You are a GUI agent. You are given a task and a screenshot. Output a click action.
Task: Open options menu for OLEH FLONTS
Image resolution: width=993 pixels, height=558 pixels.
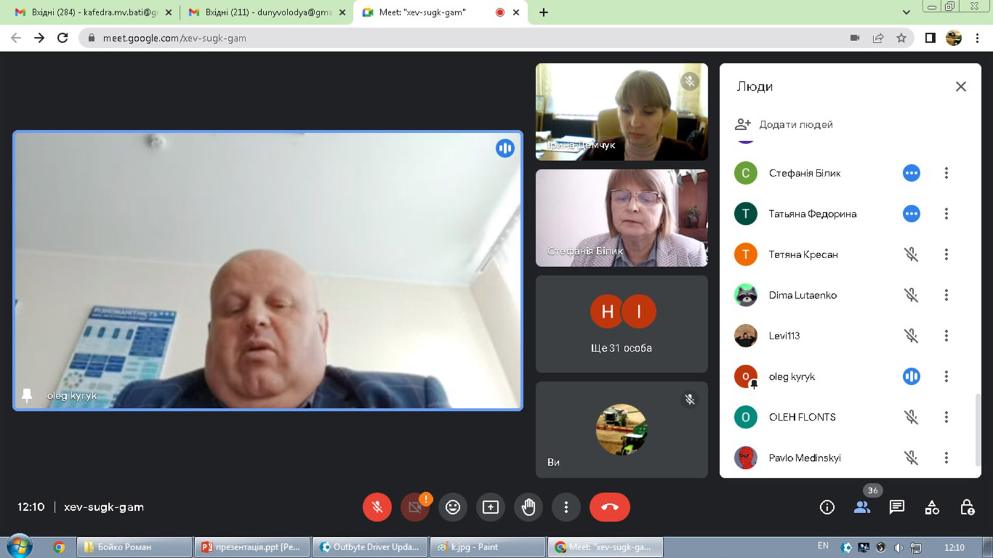tap(946, 417)
